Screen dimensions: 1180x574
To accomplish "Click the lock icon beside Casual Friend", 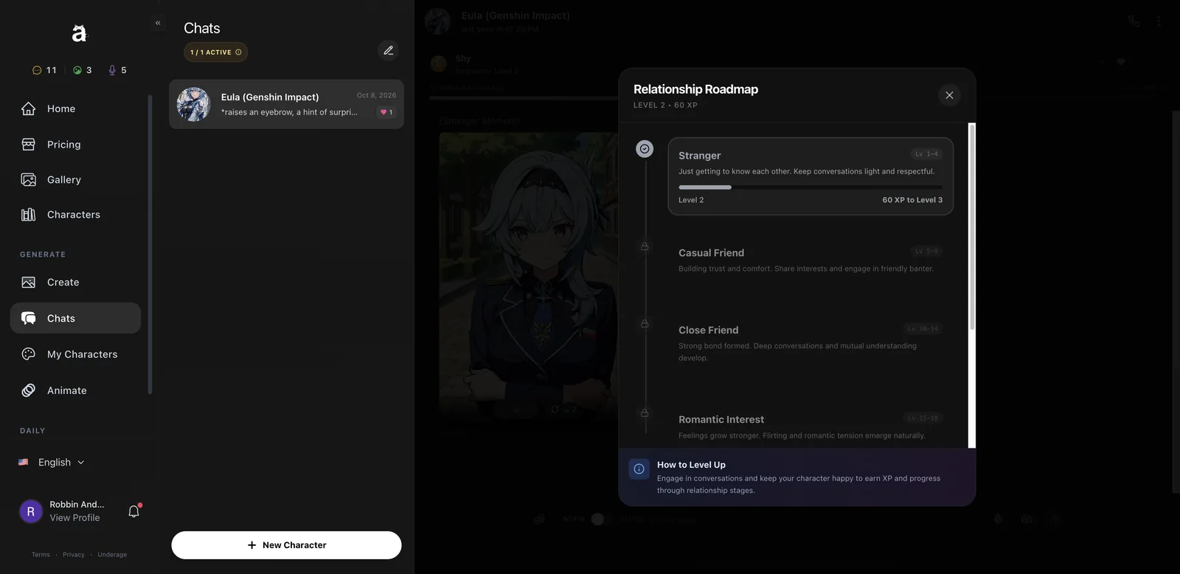I will (645, 246).
